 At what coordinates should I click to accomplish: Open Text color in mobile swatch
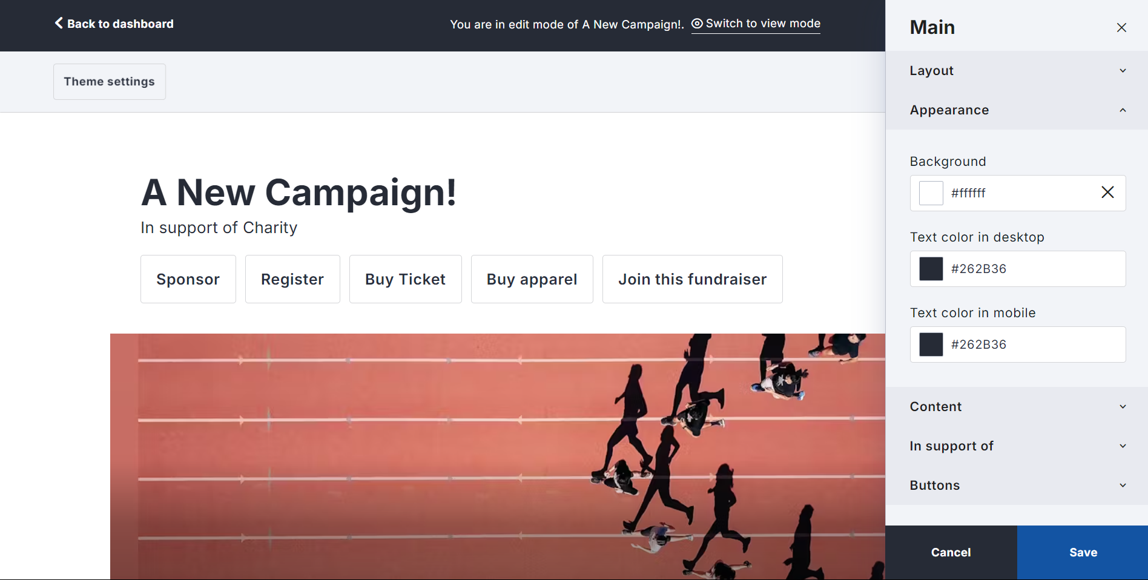pyautogui.click(x=931, y=344)
